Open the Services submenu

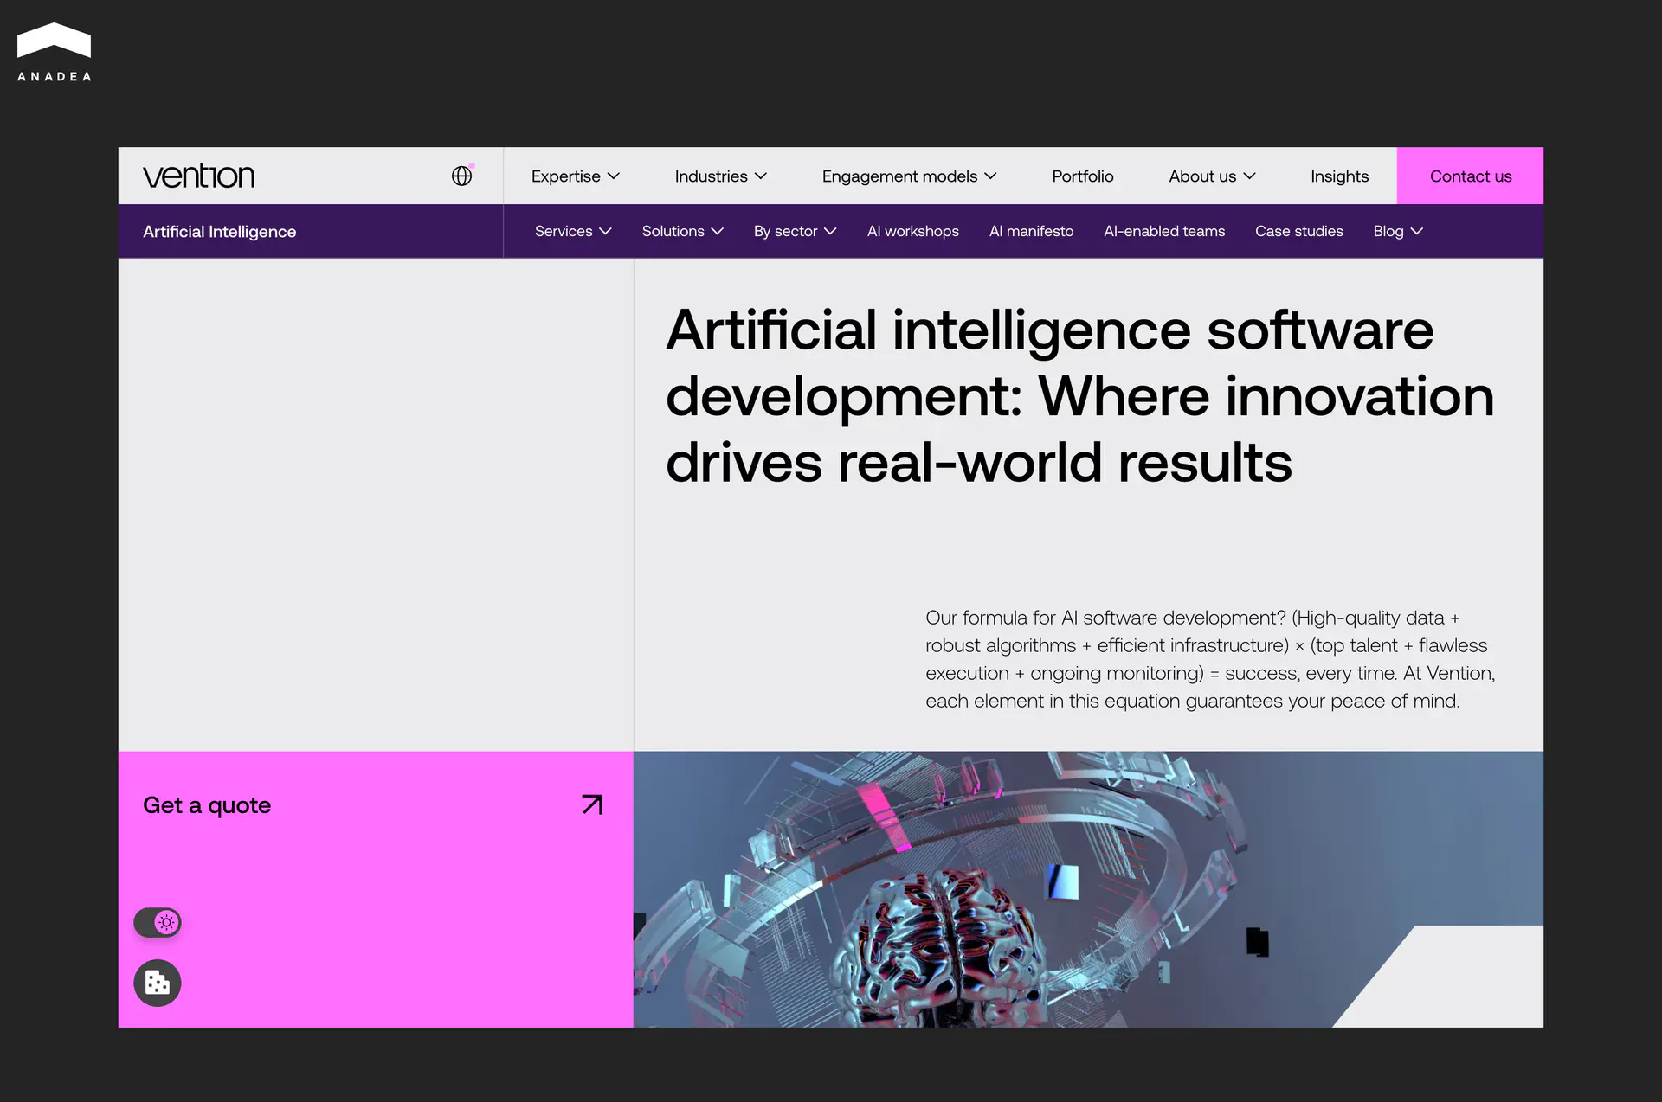(x=573, y=231)
